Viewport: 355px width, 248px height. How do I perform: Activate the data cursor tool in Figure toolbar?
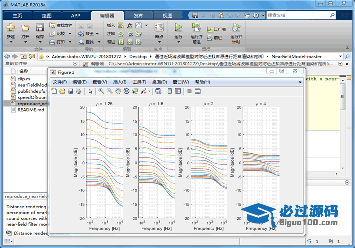[135, 91]
